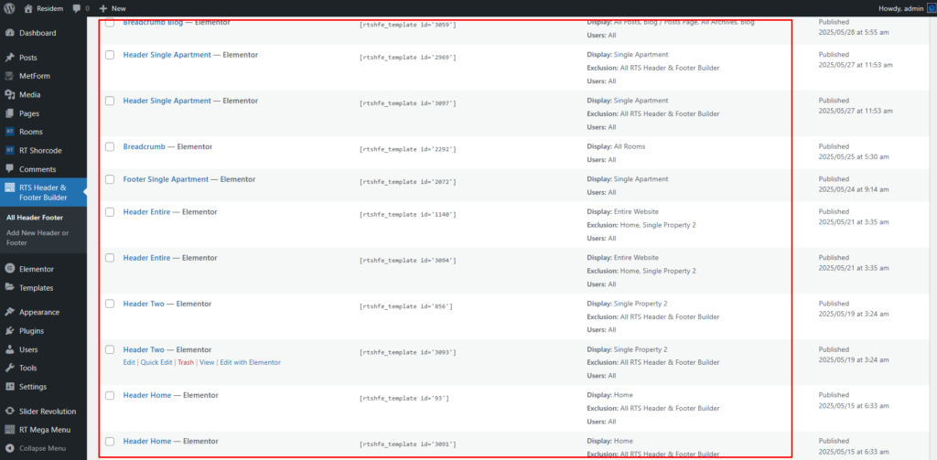The width and height of the screenshot is (937, 460).
Task: Click the date 2025/05/24 at 9:14 am
Action: [x=854, y=189]
